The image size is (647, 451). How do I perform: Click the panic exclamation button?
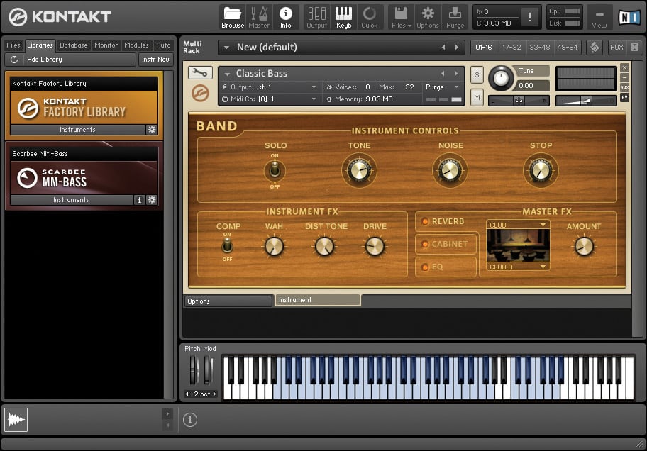pos(530,17)
